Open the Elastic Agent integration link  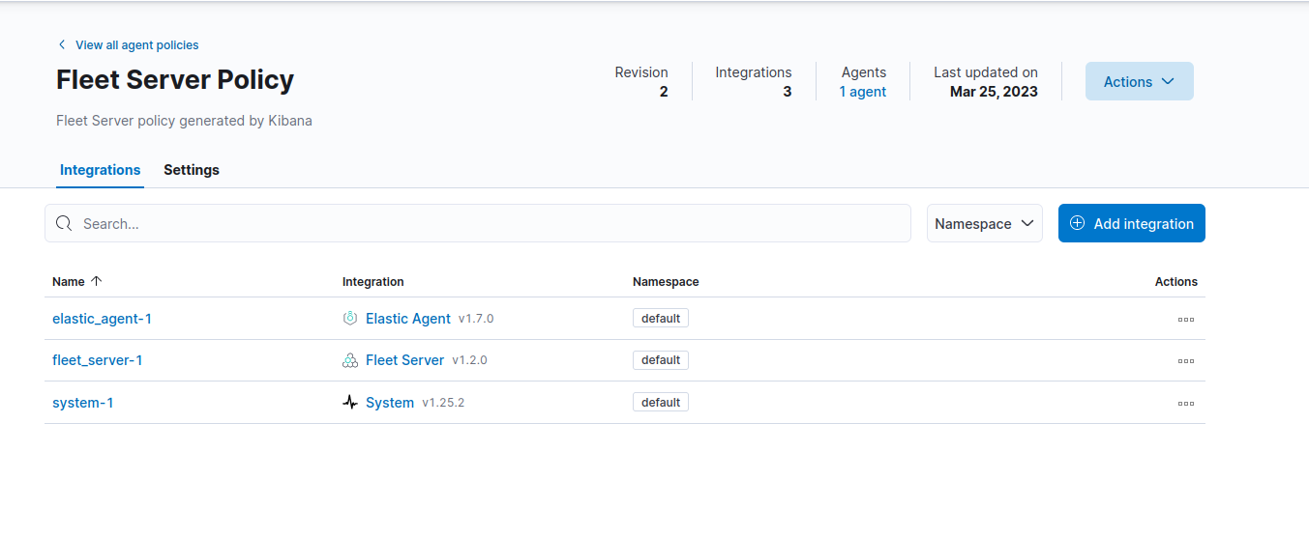click(x=408, y=319)
